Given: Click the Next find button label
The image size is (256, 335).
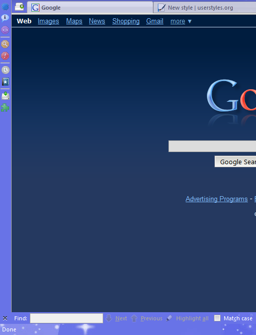Looking at the screenshot, I should click(x=121, y=318).
